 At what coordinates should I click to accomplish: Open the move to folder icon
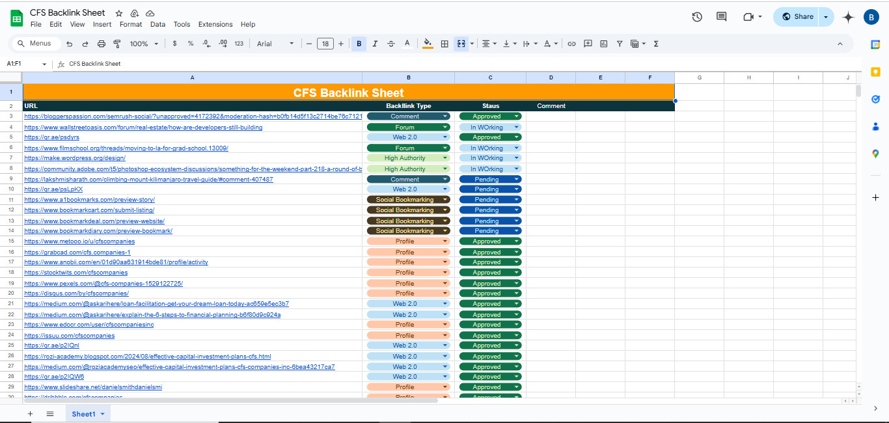coord(135,14)
